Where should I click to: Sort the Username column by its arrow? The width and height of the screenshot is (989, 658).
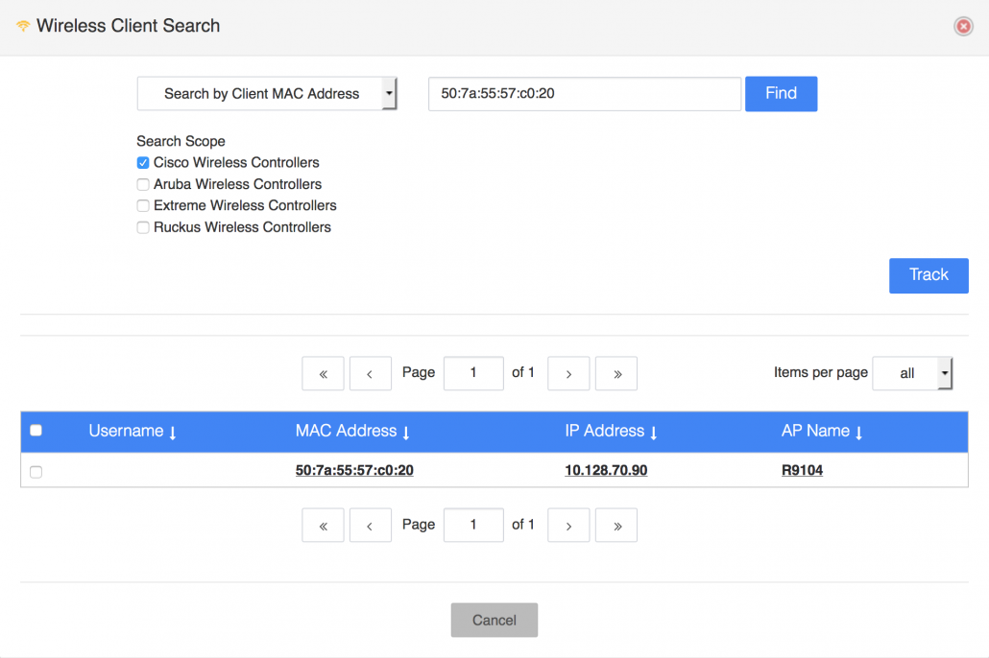[x=172, y=432]
